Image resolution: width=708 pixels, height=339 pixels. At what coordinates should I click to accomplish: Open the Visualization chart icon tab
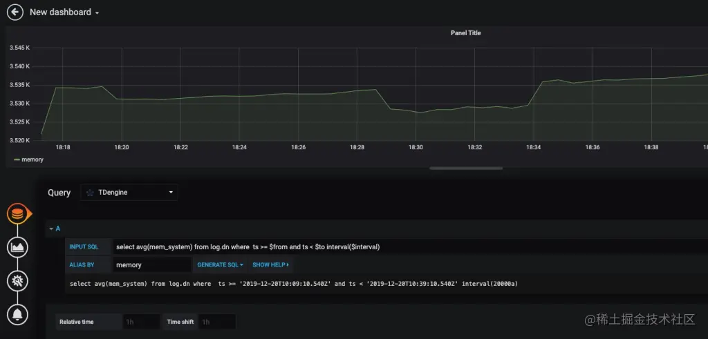point(17,247)
